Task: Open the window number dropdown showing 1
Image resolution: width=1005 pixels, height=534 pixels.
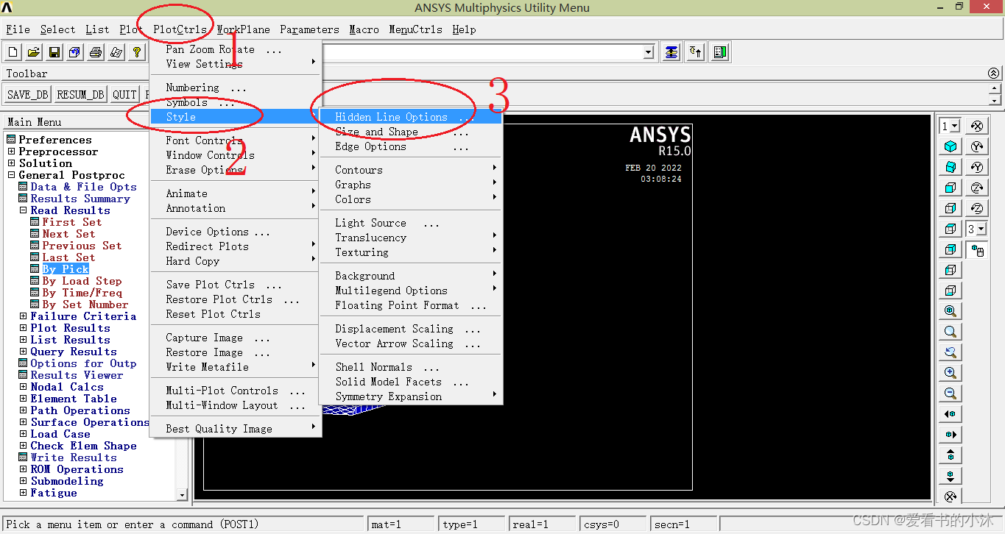Action: (x=951, y=126)
